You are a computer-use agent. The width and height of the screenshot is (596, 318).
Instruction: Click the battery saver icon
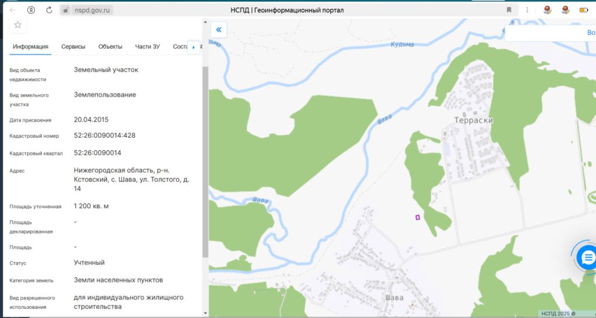(x=583, y=10)
